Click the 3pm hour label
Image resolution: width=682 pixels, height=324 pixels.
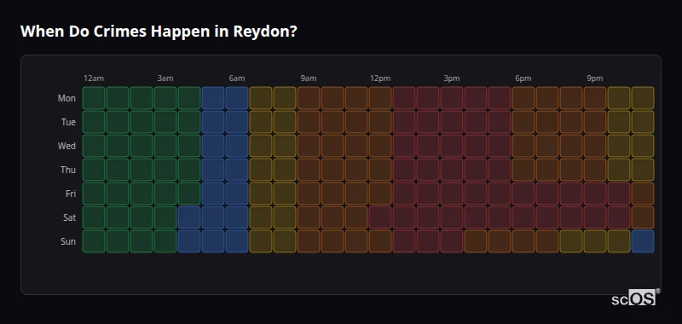(x=452, y=78)
